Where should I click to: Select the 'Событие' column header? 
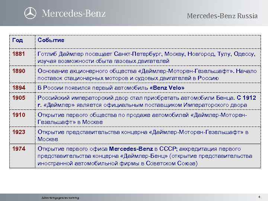[51, 40]
